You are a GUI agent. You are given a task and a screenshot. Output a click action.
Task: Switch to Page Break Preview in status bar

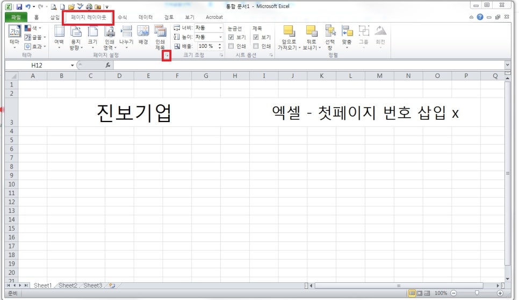[427, 293]
